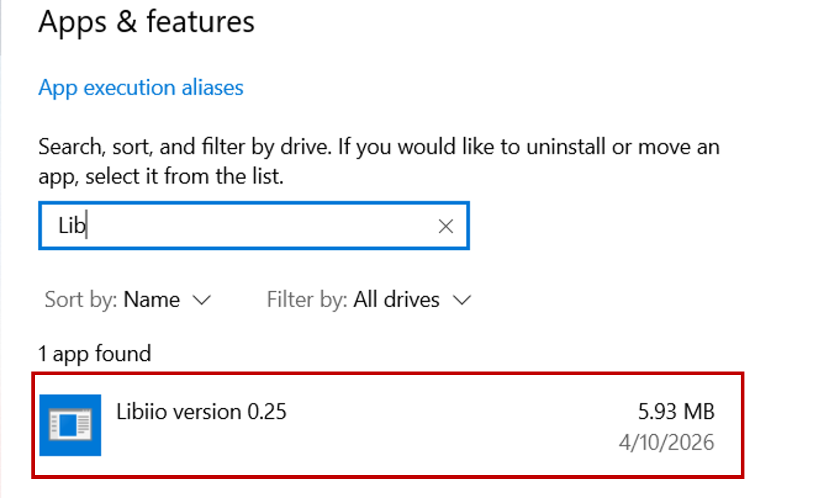Focus the search field containing Lib
Viewport: 829px width, 498px height.
coord(254,225)
